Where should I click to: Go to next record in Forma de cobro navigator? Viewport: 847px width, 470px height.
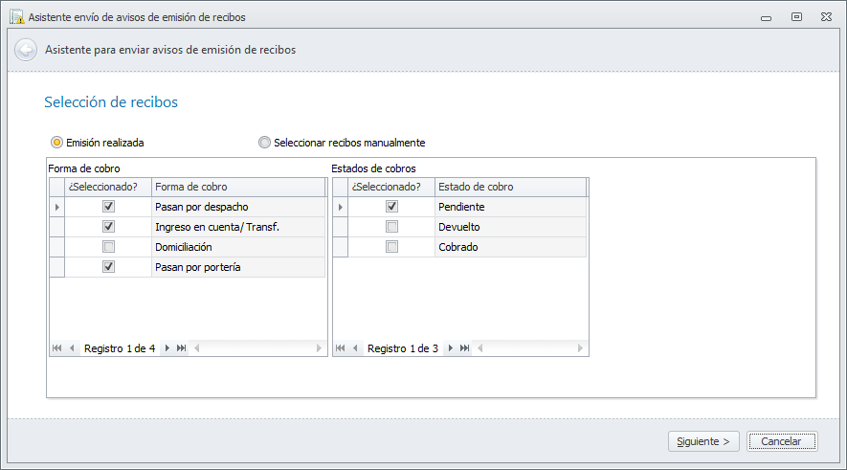(x=167, y=348)
